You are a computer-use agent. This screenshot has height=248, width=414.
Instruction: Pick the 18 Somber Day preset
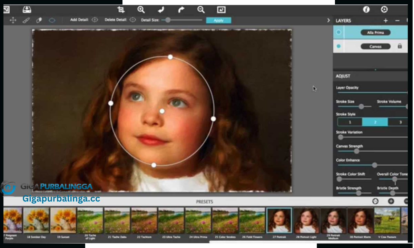tap(36, 220)
